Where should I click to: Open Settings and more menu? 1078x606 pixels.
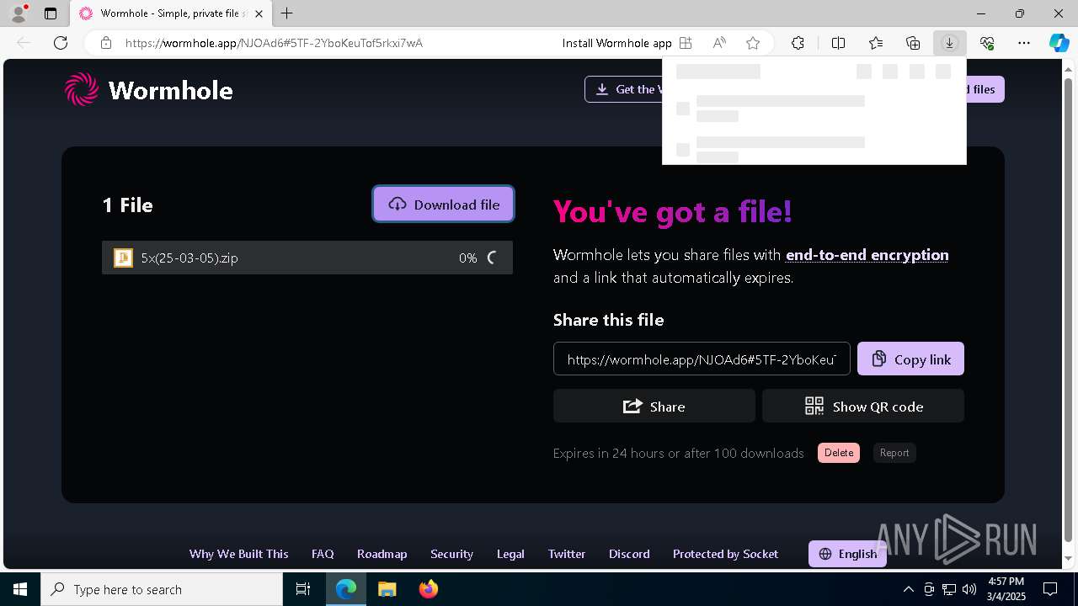pos(1024,43)
